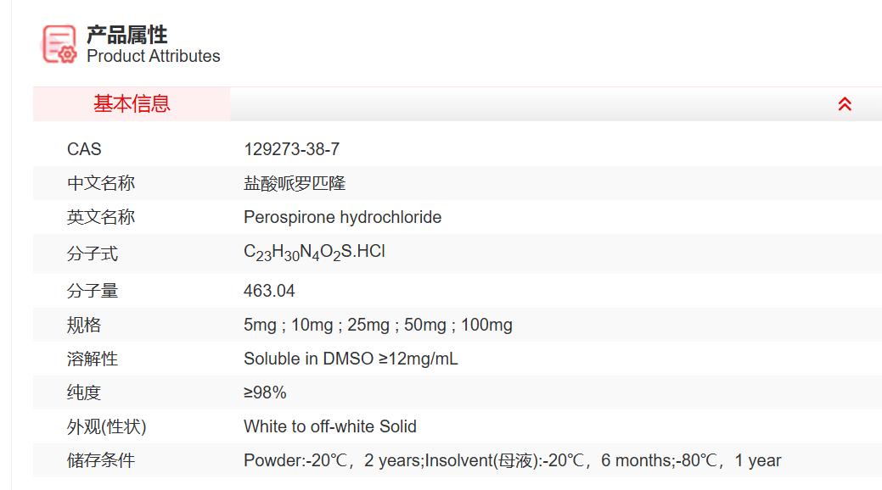882x490 pixels.
Task: Click the 产品属性 heading text
Action: (x=127, y=35)
